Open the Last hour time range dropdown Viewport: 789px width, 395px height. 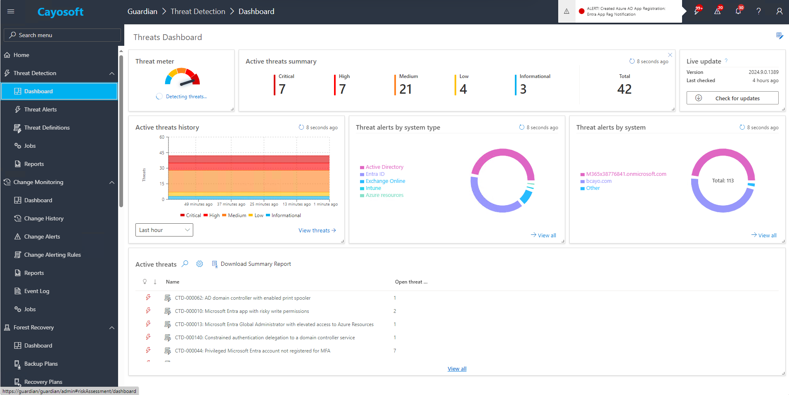pyautogui.click(x=164, y=230)
